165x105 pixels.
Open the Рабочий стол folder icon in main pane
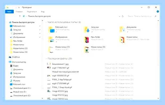coord(51,30)
